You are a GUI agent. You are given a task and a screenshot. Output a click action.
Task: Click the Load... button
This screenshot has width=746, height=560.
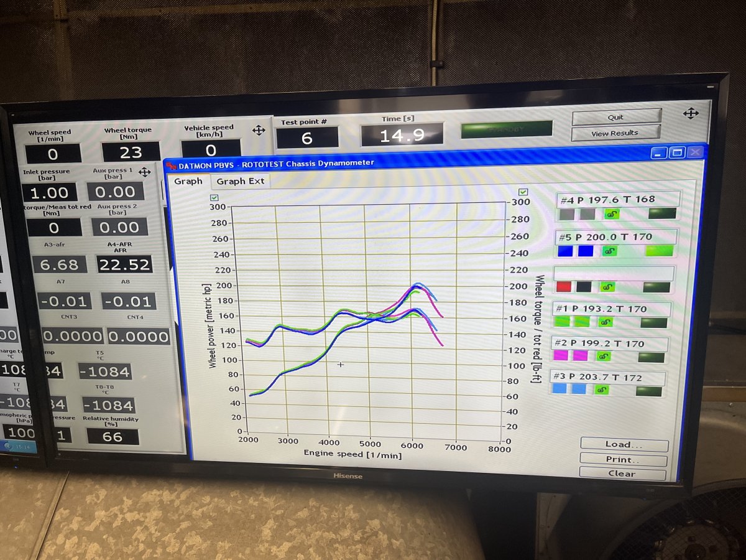[624, 444]
